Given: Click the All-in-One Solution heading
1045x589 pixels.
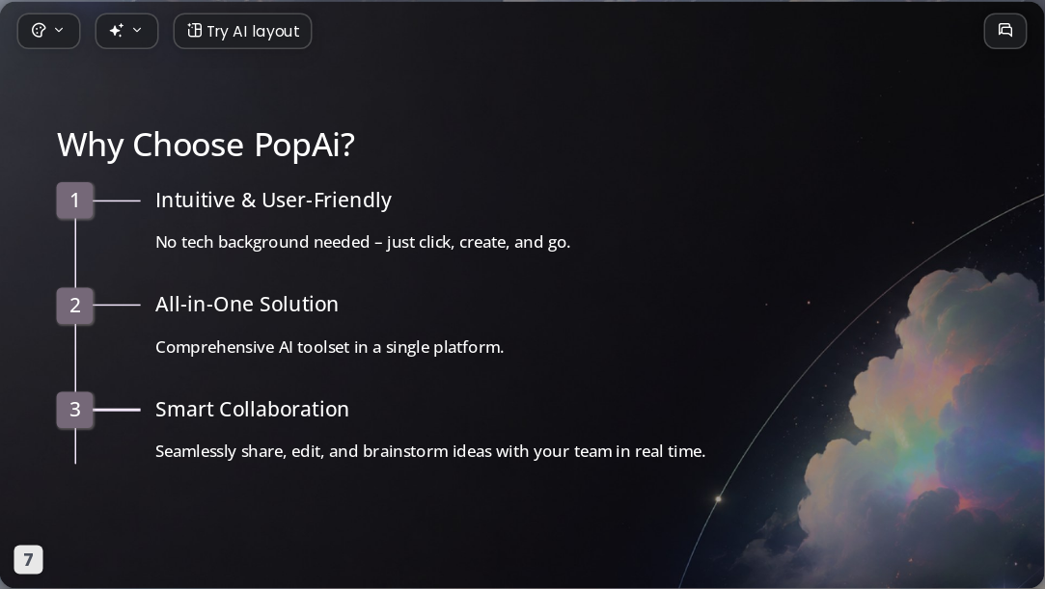Looking at the screenshot, I should click(x=247, y=305).
